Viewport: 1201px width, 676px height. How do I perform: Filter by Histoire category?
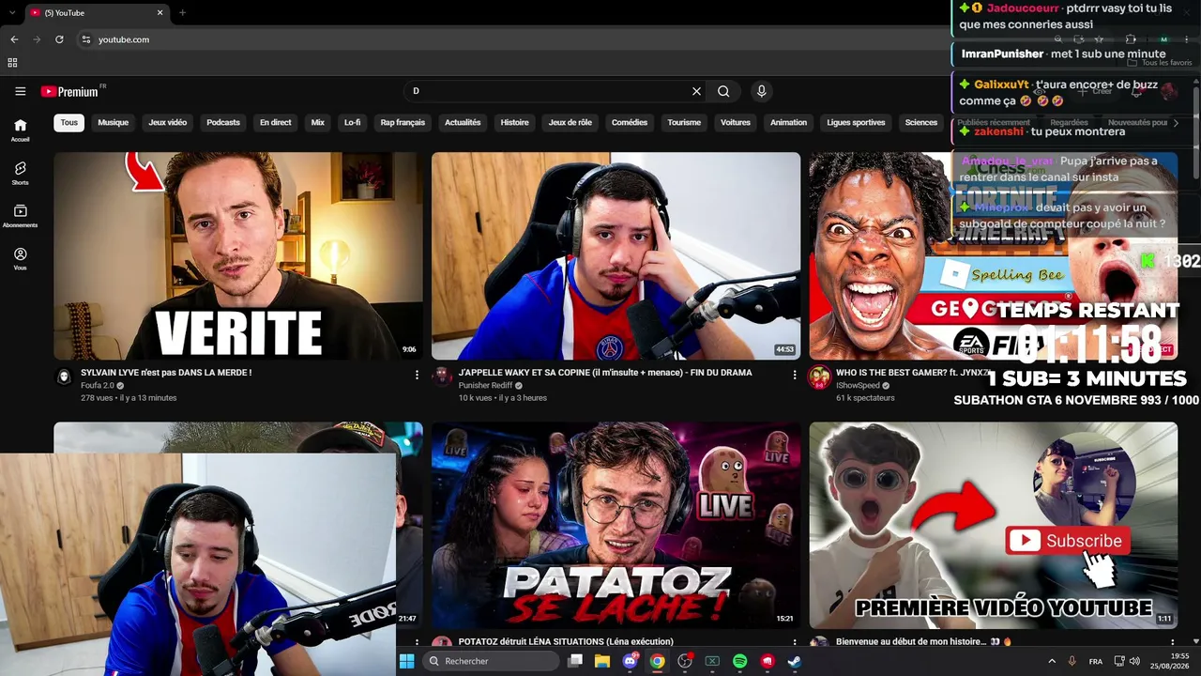click(515, 122)
